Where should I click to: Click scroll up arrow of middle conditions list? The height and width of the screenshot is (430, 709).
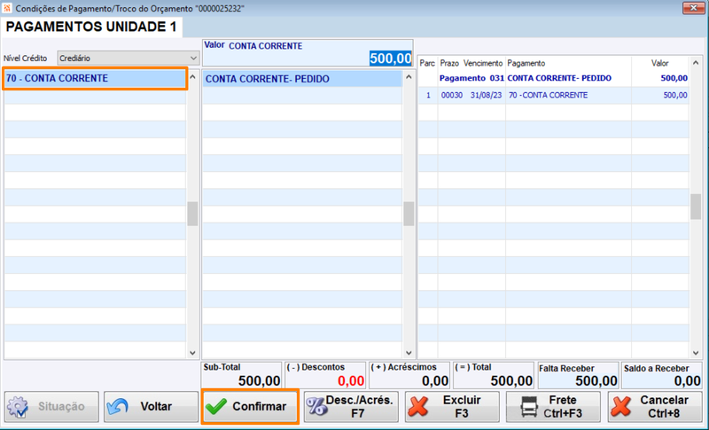[409, 77]
